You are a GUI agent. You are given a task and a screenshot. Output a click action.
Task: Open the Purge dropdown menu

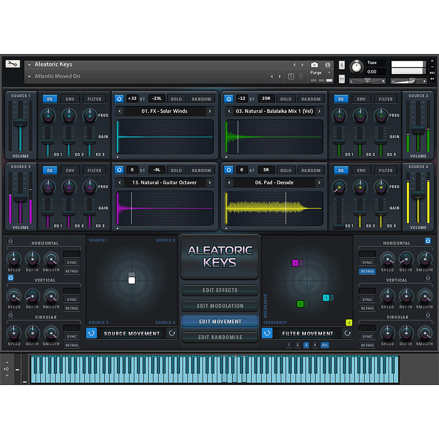point(321,73)
